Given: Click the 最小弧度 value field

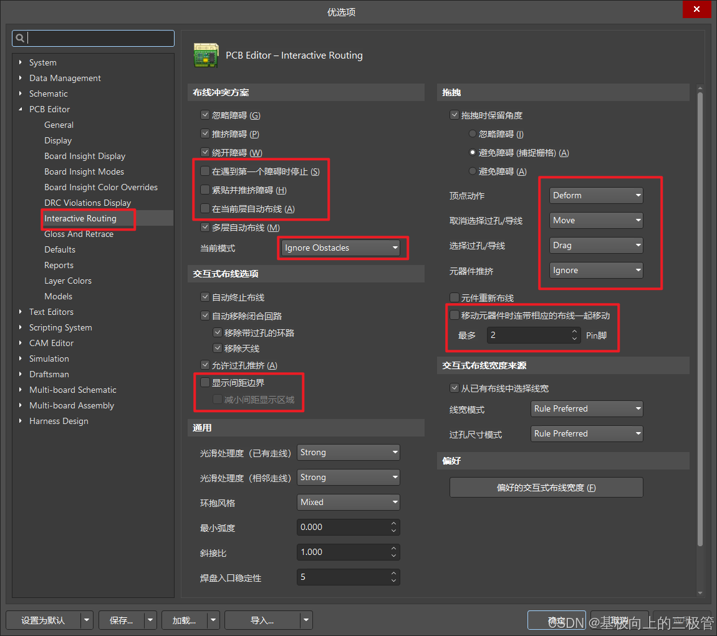Looking at the screenshot, I should point(349,527).
